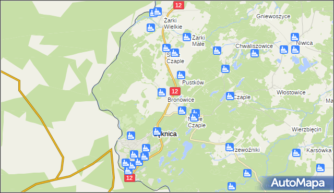Screen dimensions: 334x193
Task: Click the Pustków village label
Action: pyautogui.click(x=193, y=82)
